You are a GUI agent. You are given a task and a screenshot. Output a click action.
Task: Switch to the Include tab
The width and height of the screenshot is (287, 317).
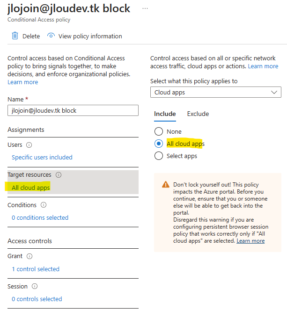tap(165, 114)
